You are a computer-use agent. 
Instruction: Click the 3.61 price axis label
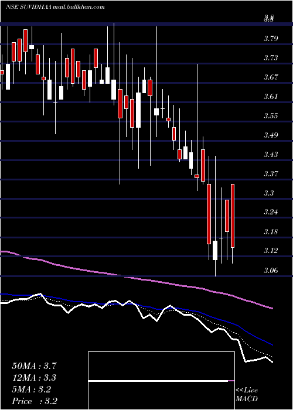271,97
